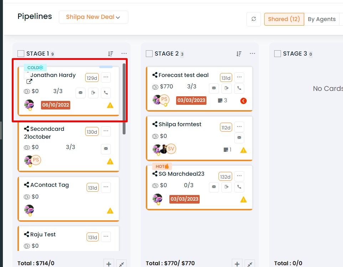Add a new card to STAGE 2
The image size is (343, 267).
point(237,264)
